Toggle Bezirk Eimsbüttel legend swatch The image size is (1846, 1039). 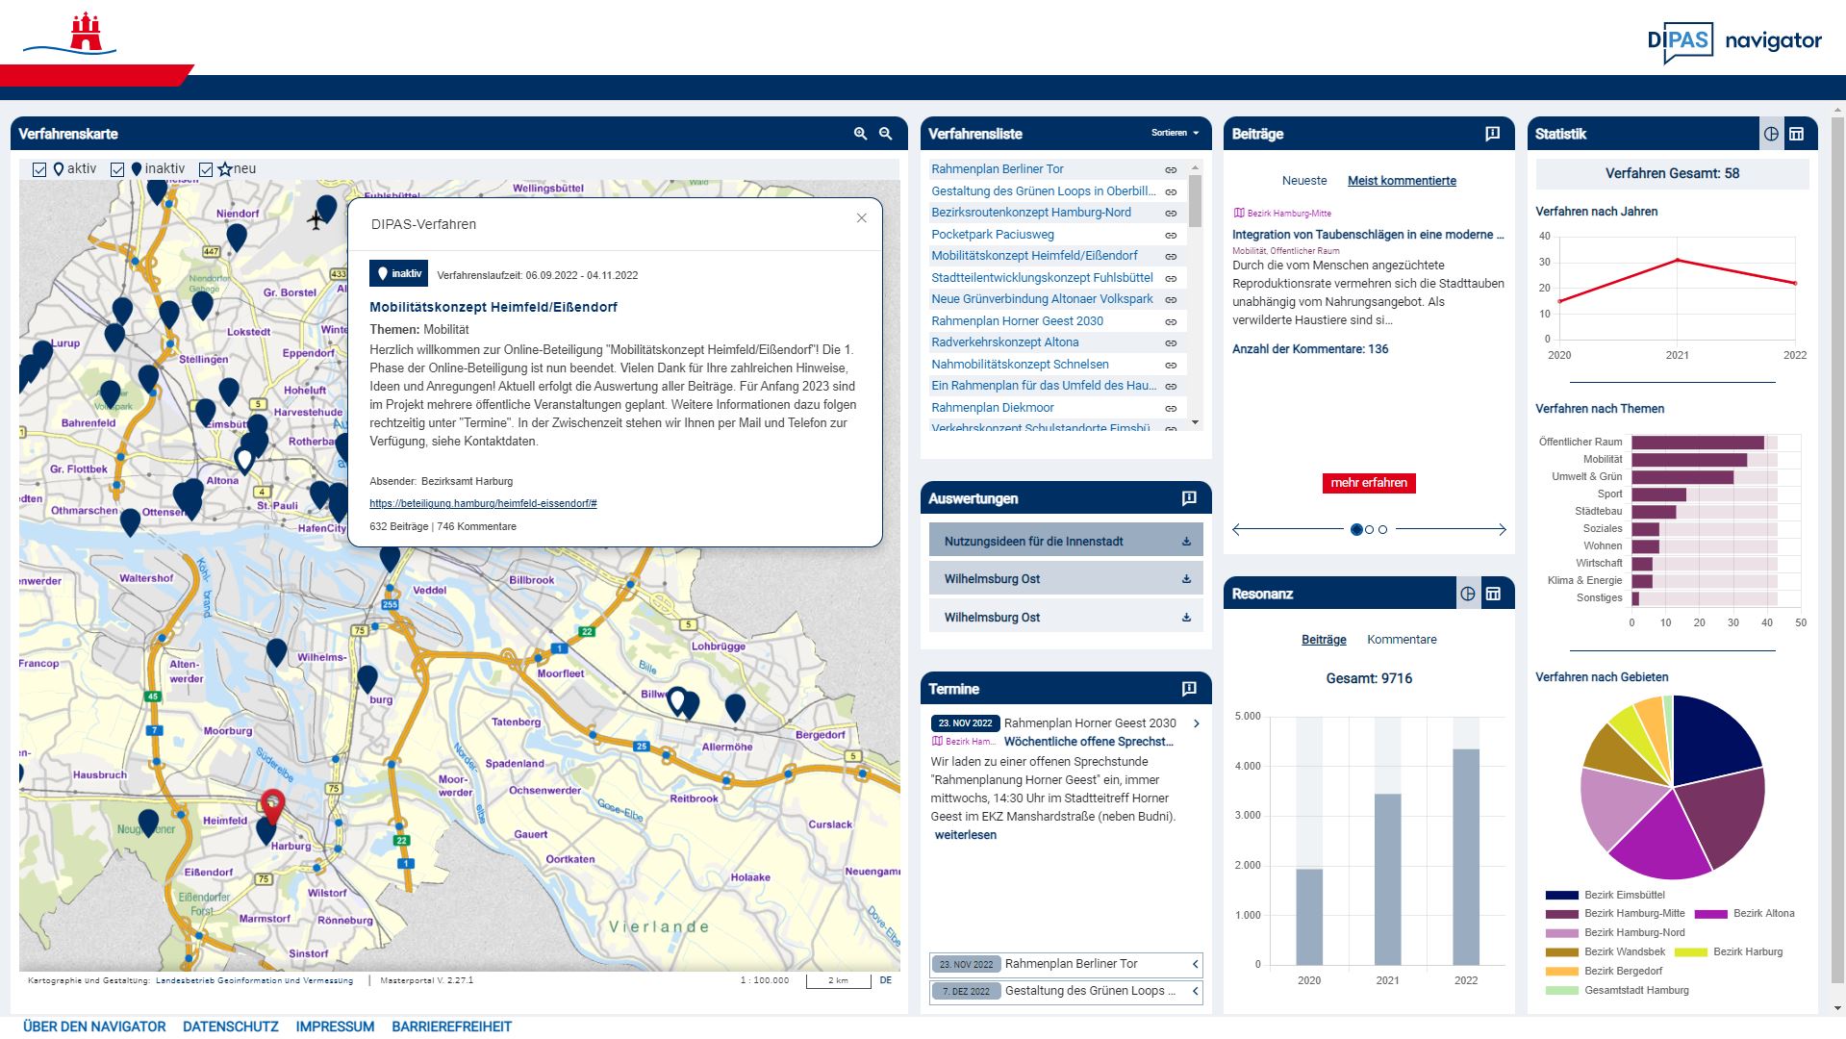[1562, 896]
